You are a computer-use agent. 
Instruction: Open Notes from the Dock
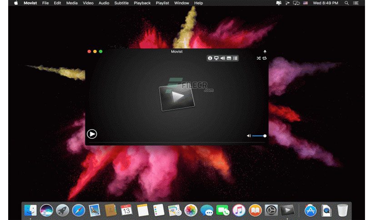pos(143,210)
